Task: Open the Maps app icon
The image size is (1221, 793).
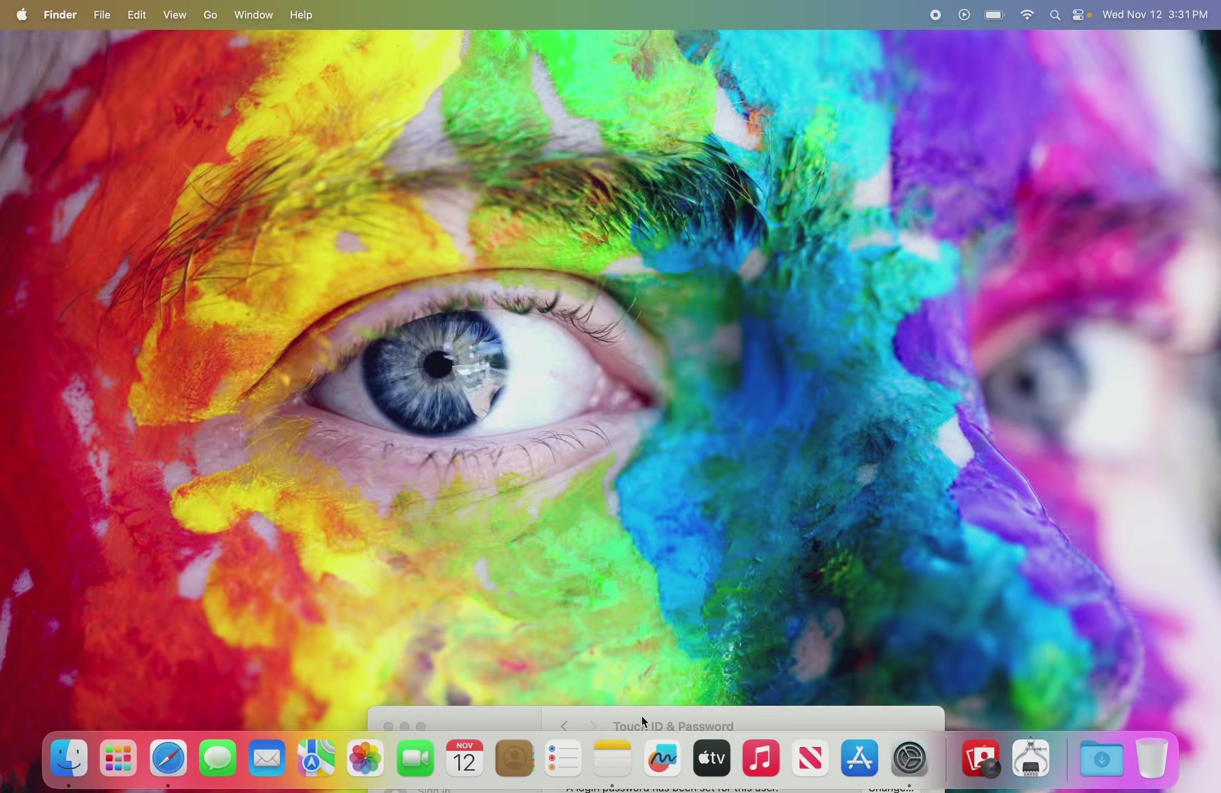Action: point(316,759)
